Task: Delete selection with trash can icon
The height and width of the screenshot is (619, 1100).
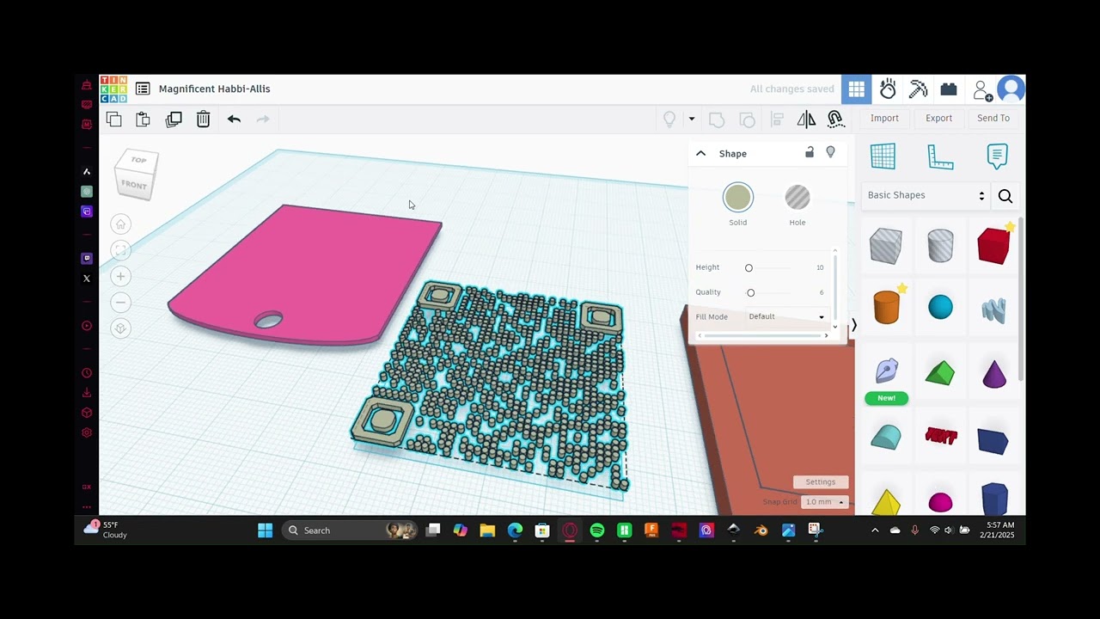Action: pos(204,120)
